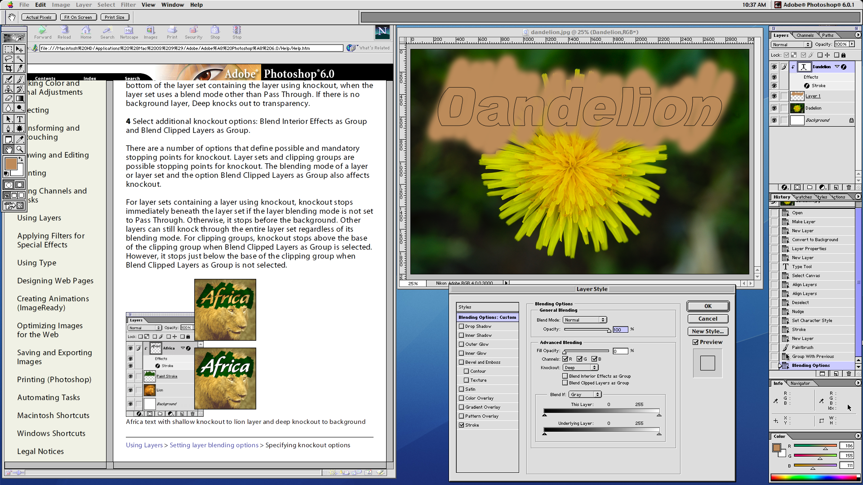The image size is (863, 485).
Task: Open the Blend Mode dropdown in Layer Style
Action: [585, 320]
